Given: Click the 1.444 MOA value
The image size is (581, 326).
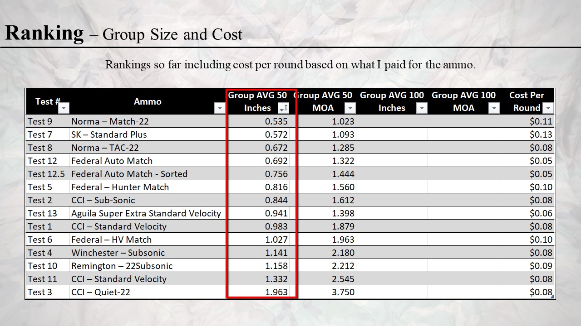Looking at the screenshot, I should click(343, 174).
